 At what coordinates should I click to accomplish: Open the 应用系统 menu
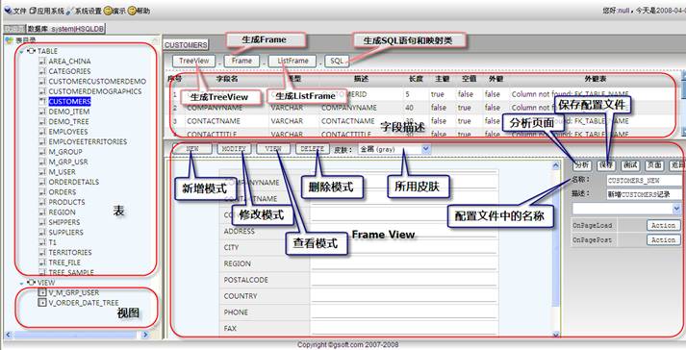click(x=47, y=11)
